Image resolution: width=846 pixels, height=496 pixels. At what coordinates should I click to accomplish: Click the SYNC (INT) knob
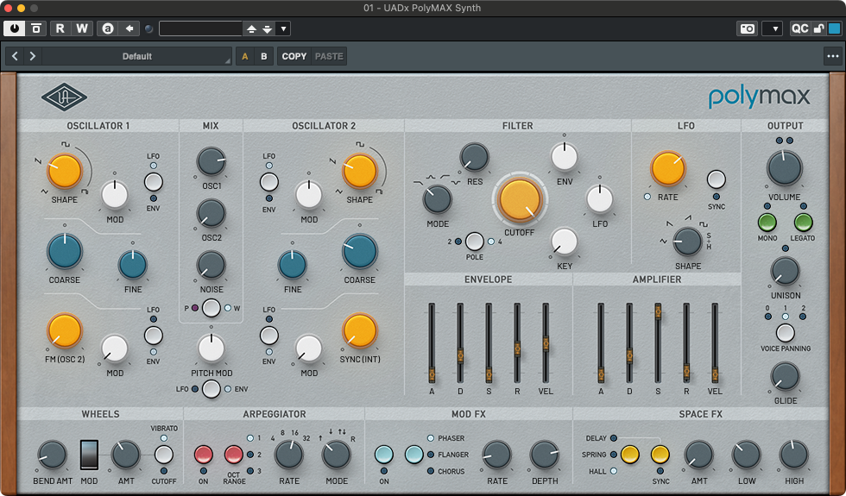(359, 330)
